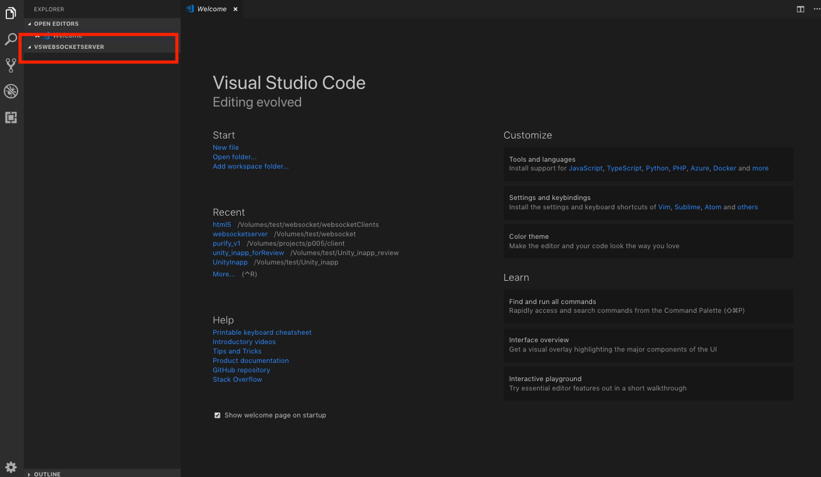
Task: Open recent project html5
Action: pyautogui.click(x=222, y=224)
